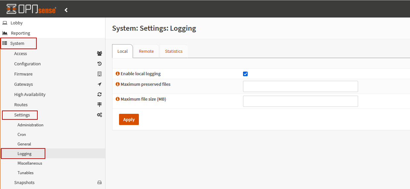Click the history icon next to Configuration
This screenshot has width=410, height=189.
tap(99, 64)
